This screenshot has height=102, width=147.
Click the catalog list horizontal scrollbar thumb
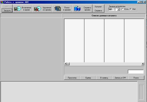[x=68, y=64]
